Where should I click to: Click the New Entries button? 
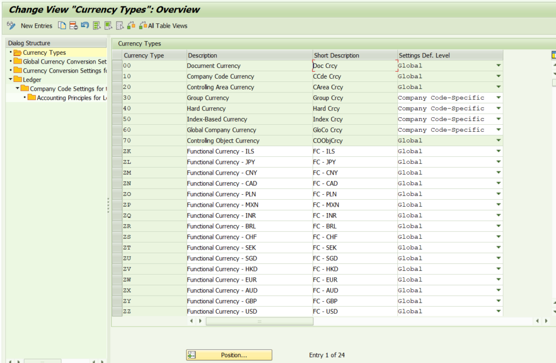(x=36, y=26)
